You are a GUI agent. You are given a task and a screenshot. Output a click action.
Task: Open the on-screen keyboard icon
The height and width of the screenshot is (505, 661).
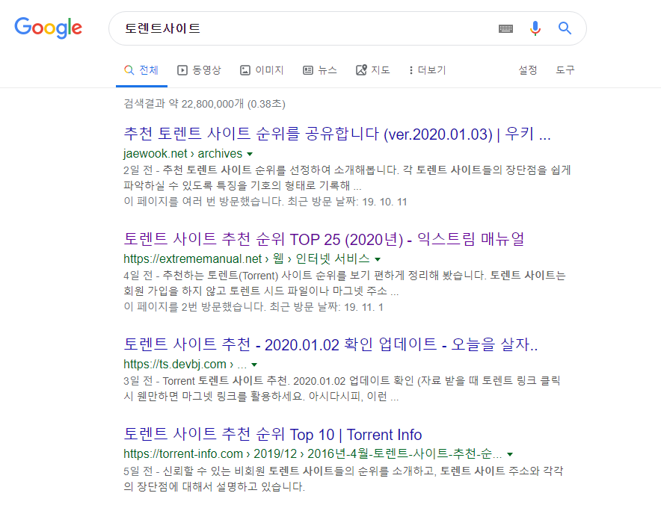click(505, 28)
